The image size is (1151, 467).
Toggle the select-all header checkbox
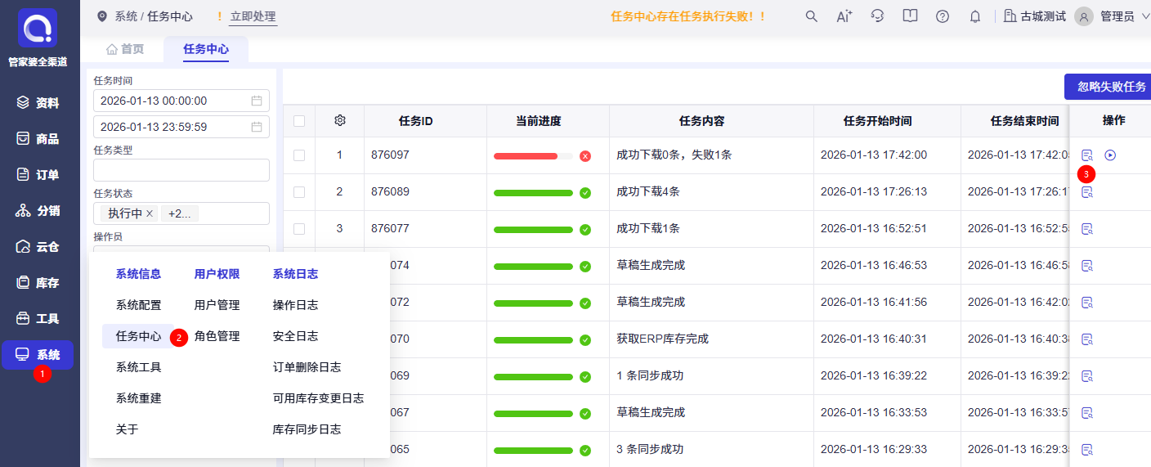point(299,120)
